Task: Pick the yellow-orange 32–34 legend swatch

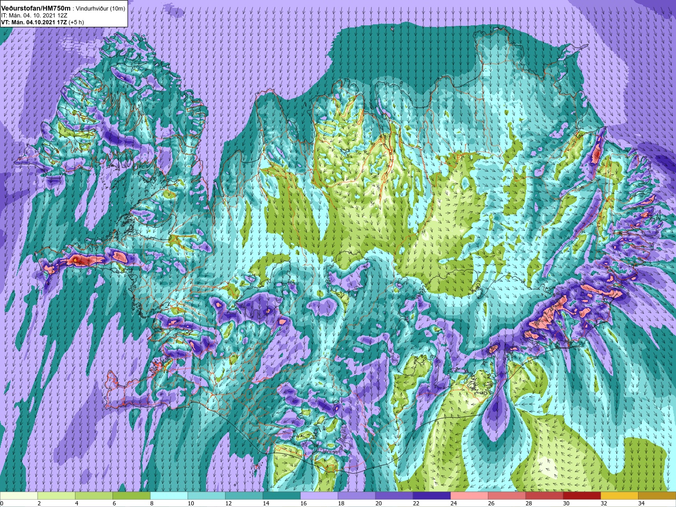Action: point(619,496)
